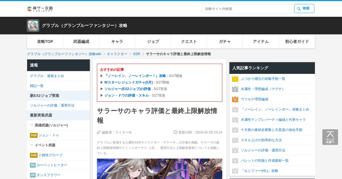Screen dimensions: 342x179
Task: Open the Granblue Fantasy game icon
Action: 33,26
